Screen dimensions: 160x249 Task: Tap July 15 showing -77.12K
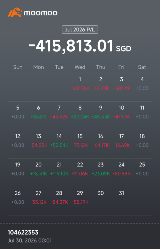80,141
